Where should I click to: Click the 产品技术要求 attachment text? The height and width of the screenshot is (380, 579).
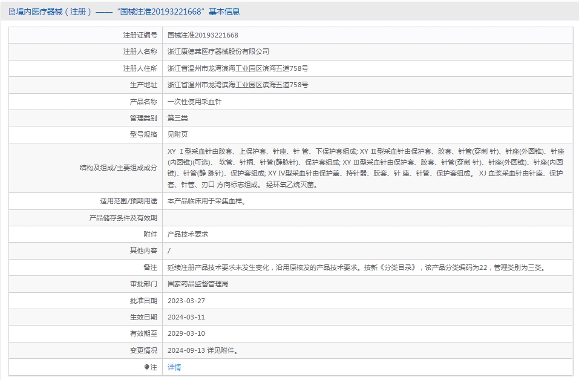click(188, 234)
